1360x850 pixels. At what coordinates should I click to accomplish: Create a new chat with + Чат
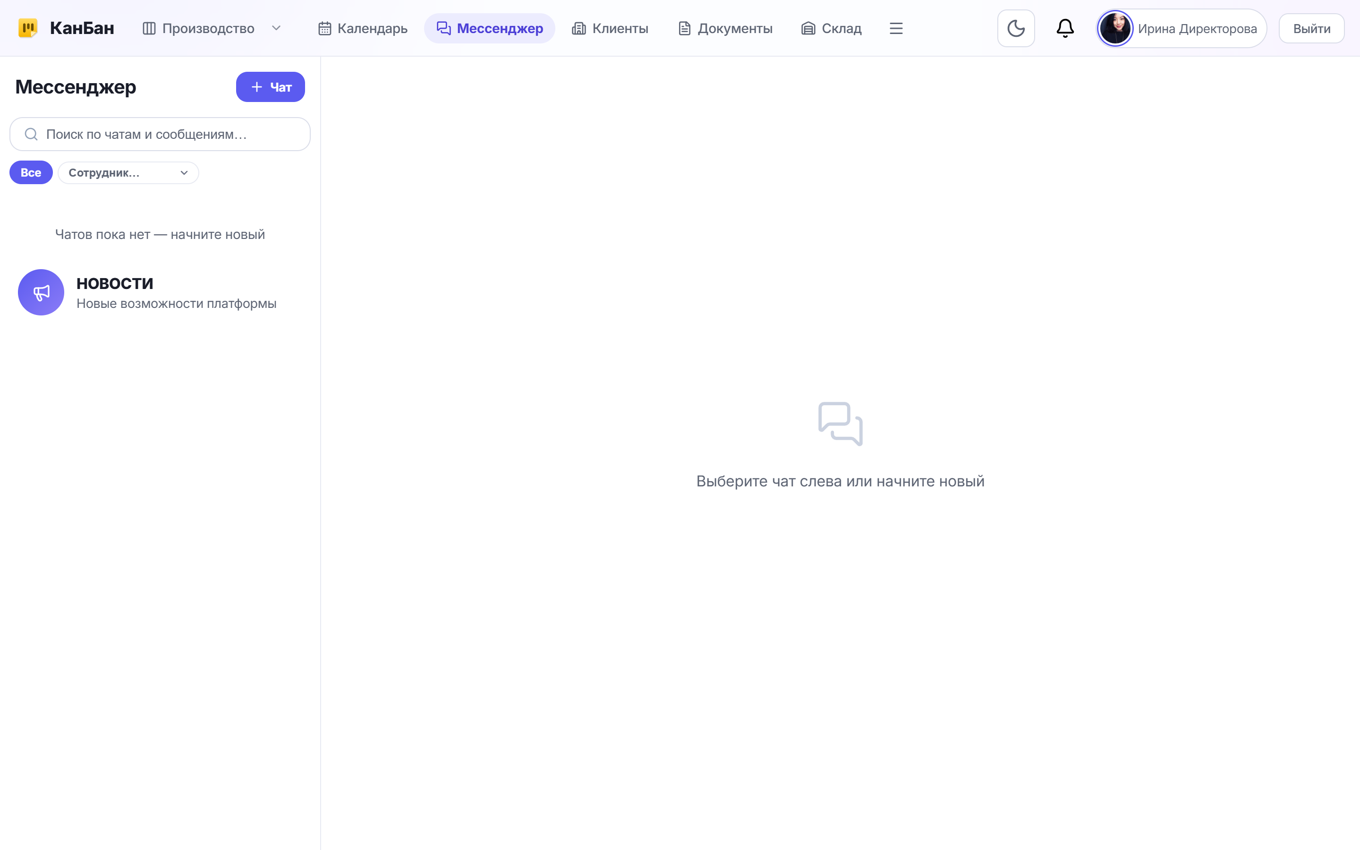click(x=270, y=87)
